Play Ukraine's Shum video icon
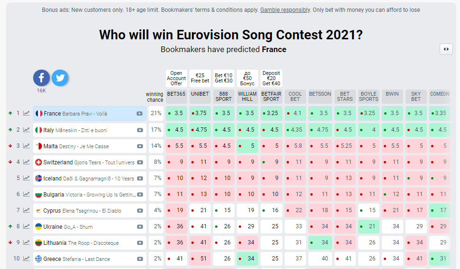This screenshot has width=460, height=269. click(140, 227)
